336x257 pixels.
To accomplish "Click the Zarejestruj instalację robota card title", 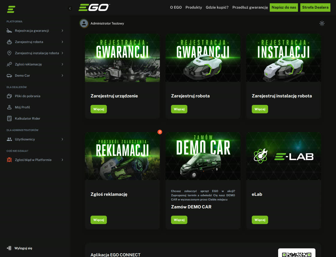I will 282,96.
